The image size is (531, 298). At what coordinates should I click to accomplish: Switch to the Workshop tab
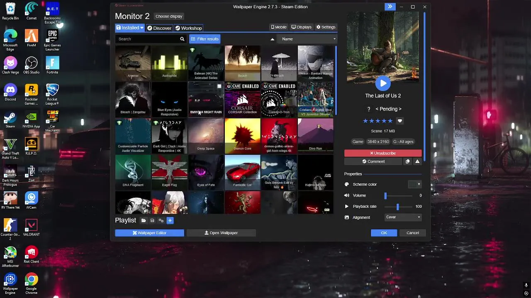click(188, 28)
